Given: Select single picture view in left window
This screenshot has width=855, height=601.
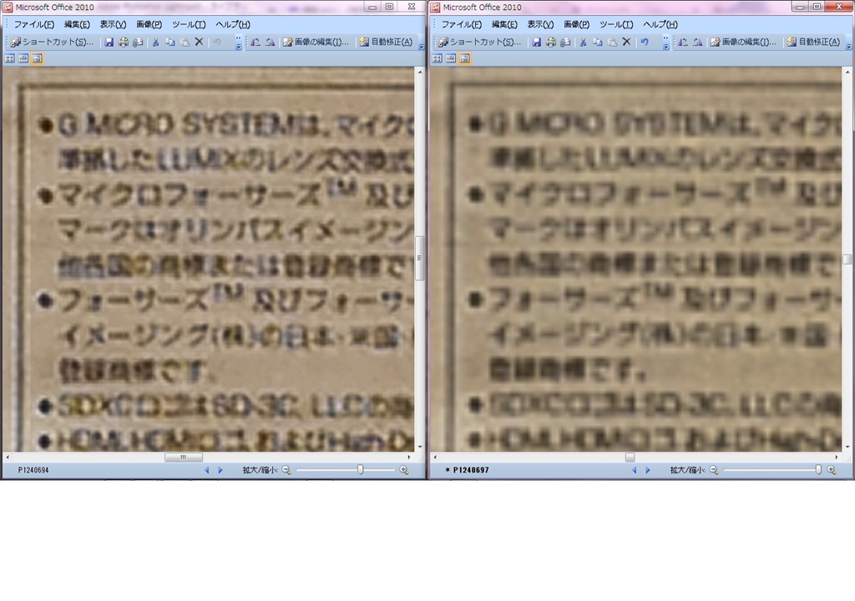Looking at the screenshot, I should point(37,58).
